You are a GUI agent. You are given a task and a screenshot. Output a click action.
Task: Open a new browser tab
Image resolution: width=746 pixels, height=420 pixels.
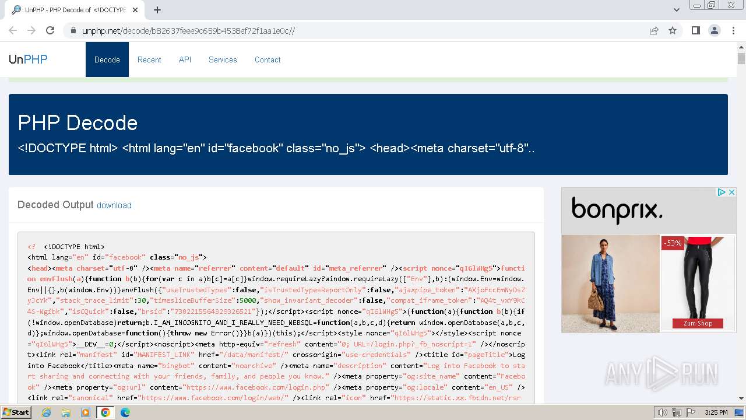[x=157, y=10]
